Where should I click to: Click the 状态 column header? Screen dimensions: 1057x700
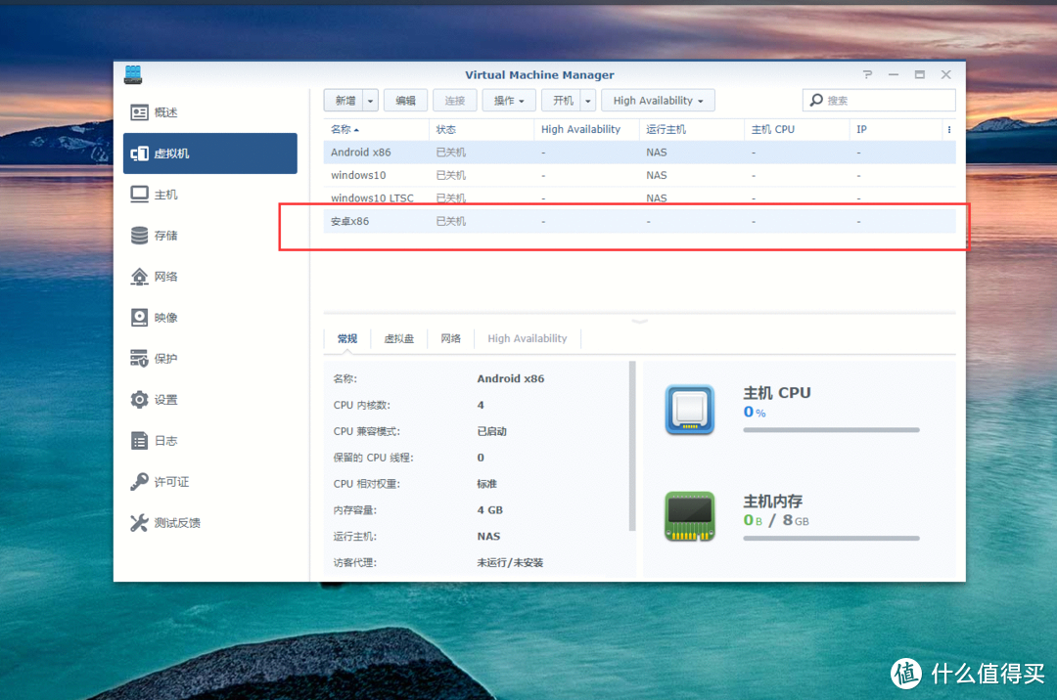pos(482,129)
